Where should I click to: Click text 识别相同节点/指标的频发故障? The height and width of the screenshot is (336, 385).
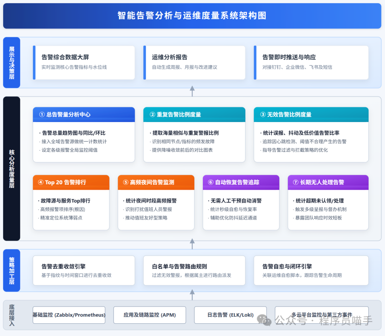click(183, 141)
